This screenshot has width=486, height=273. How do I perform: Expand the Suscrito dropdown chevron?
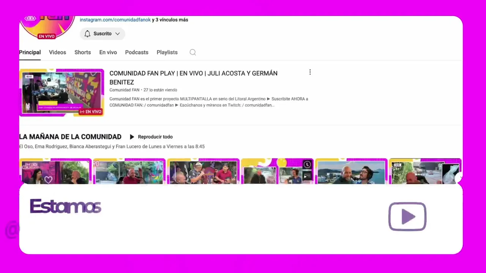(118, 34)
